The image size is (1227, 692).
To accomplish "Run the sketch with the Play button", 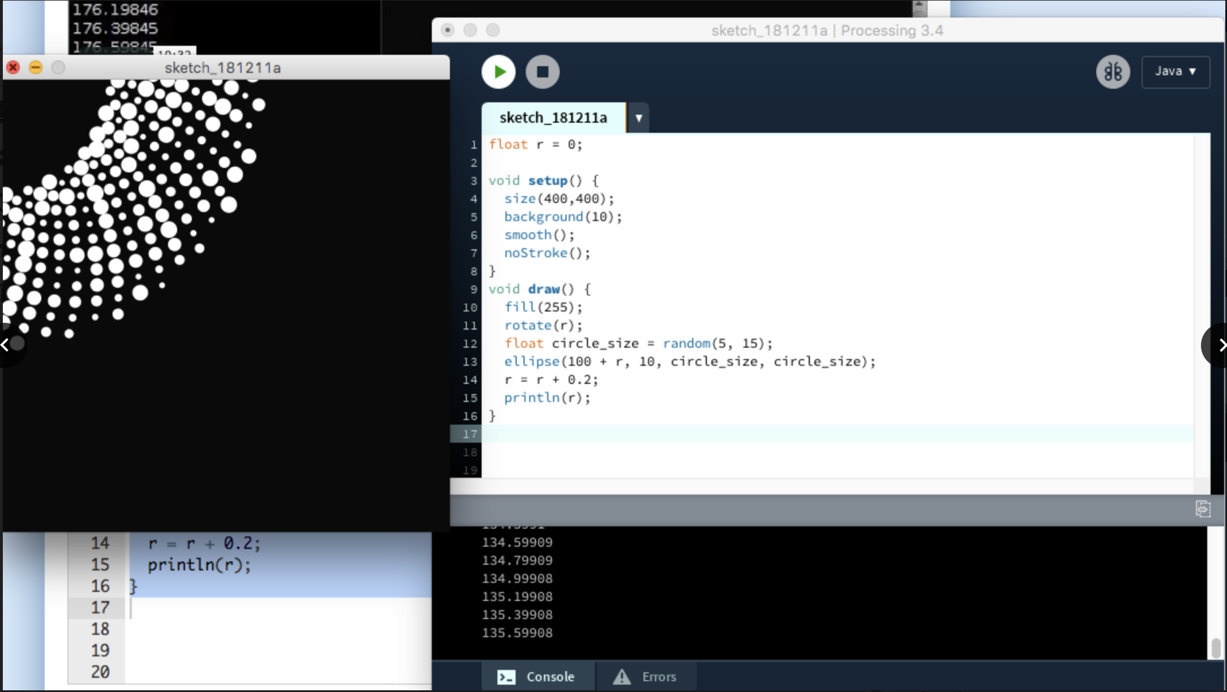I will click(x=499, y=72).
